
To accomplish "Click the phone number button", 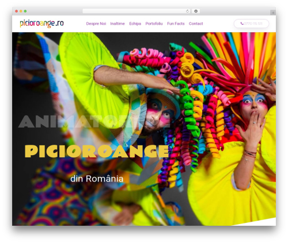I will [251, 24].
